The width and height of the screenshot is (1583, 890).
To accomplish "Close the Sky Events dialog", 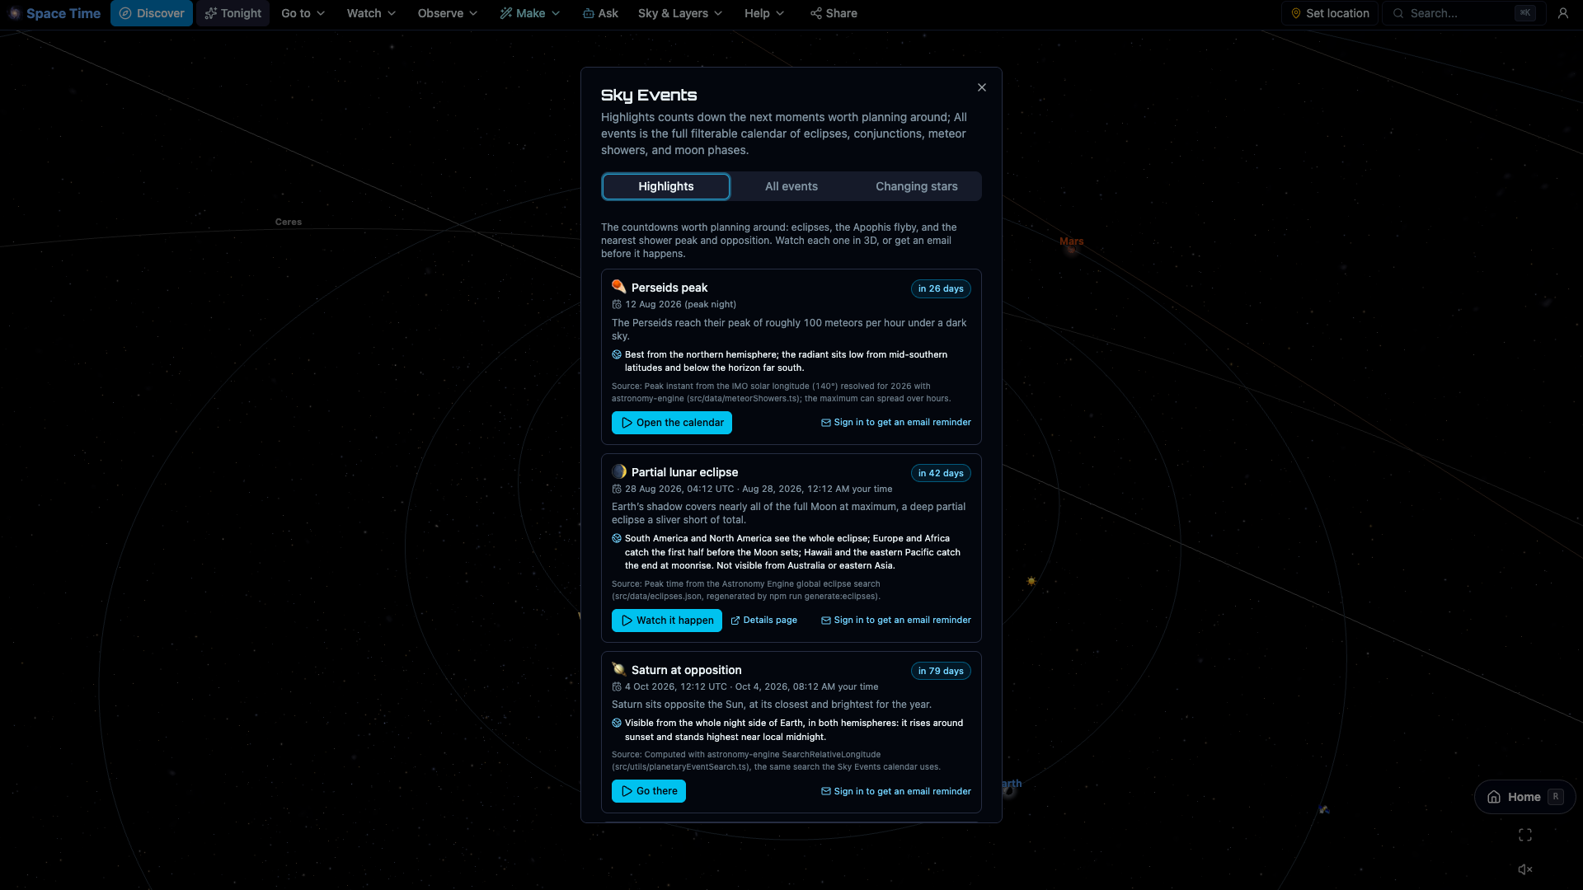I will coord(982,87).
